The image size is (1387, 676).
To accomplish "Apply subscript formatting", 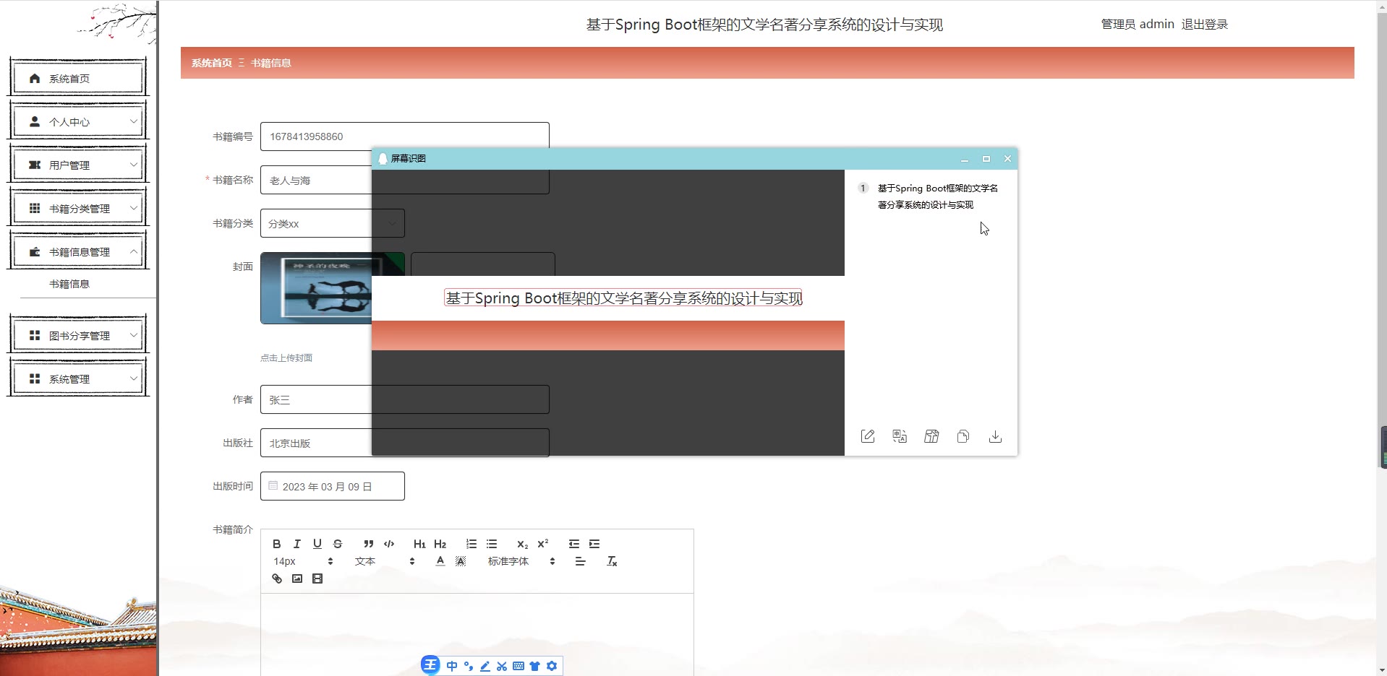I will click(523, 544).
